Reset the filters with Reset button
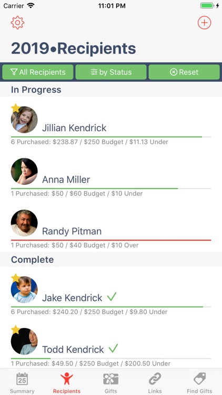Image resolution: width=222 pixels, height=395 pixels. point(184,72)
